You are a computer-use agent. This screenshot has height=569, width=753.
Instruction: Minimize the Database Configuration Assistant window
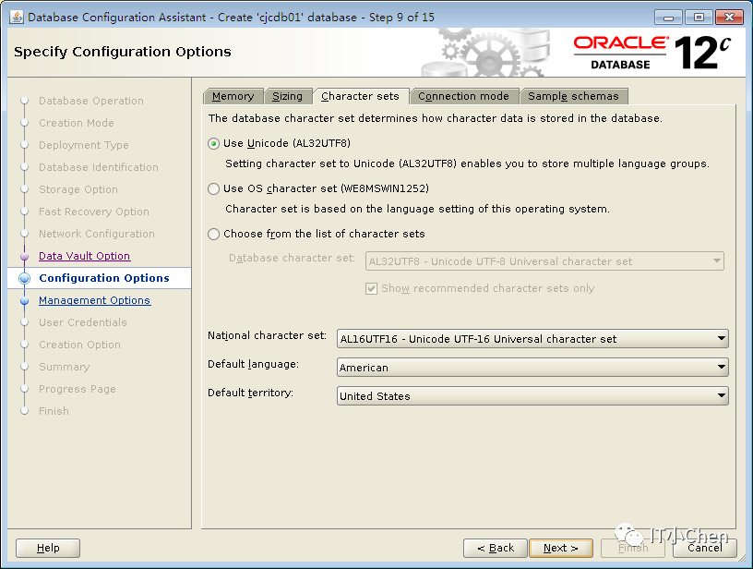[x=668, y=18]
